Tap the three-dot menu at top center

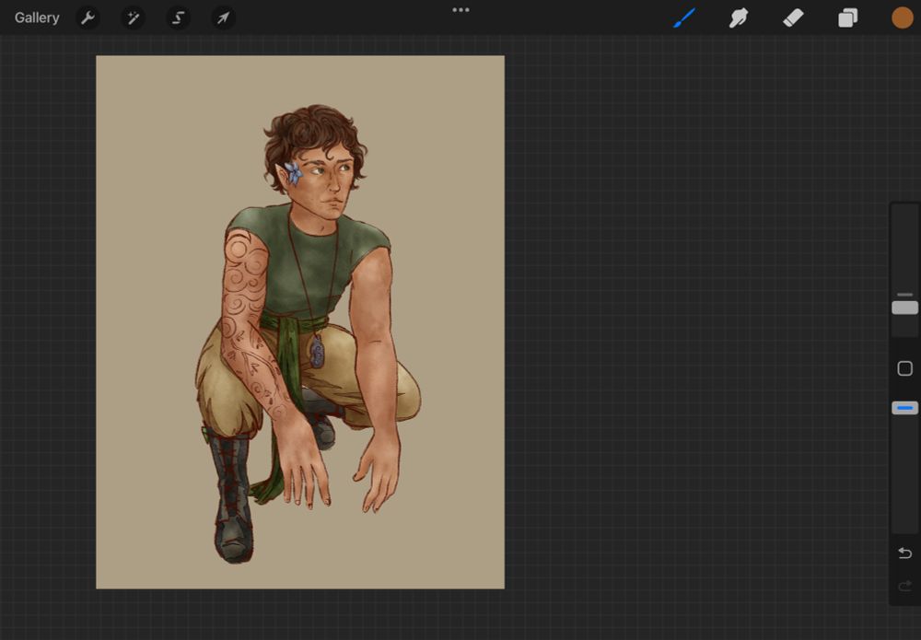tap(460, 10)
